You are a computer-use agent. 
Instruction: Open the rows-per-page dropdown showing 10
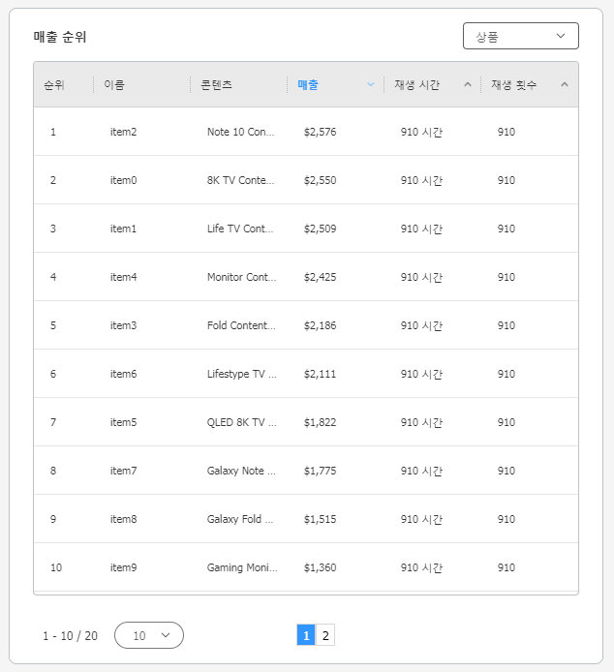149,635
